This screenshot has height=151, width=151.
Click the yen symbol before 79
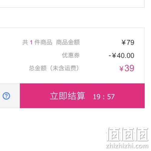pos(124,42)
